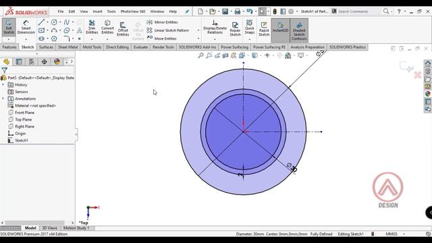Click the Open document icon
Screen dimensions: 432x243
(212, 11)
